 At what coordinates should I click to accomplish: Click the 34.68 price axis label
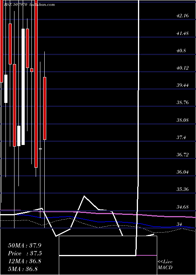183,207
